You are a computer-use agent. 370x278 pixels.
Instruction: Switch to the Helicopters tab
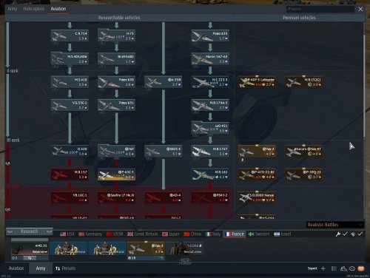pyautogui.click(x=34, y=9)
